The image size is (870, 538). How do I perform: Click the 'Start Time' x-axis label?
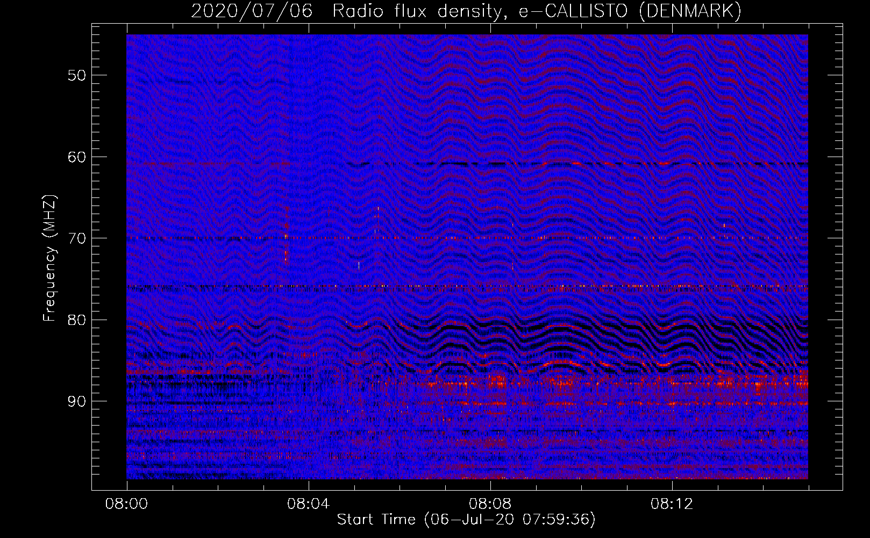(466, 520)
